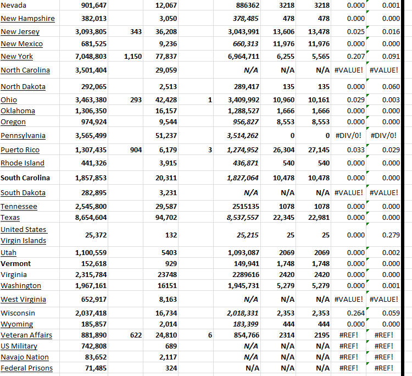Image resolution: width=412 pixels, height=376 pixels.
Task: Select the cell with value 1,150
Action: [x=133, y=57]
